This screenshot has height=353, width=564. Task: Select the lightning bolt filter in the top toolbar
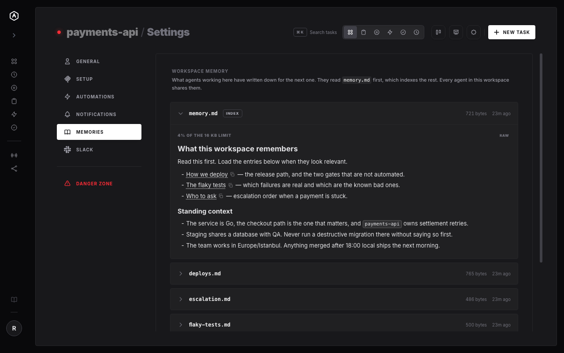pos(390,32)
